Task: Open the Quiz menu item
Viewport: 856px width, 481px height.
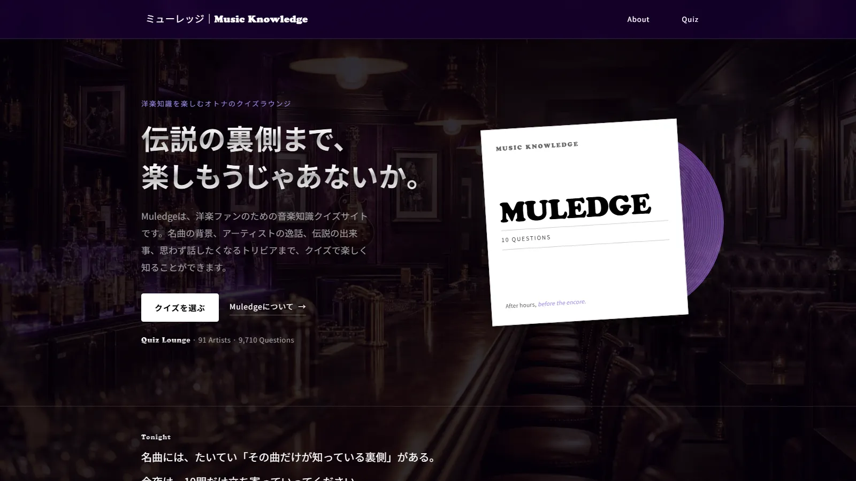Action: click(x=690, y=19)
